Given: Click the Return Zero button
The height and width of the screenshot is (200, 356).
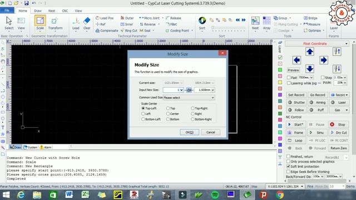Looking at the screenshot, I should point(339,148).
